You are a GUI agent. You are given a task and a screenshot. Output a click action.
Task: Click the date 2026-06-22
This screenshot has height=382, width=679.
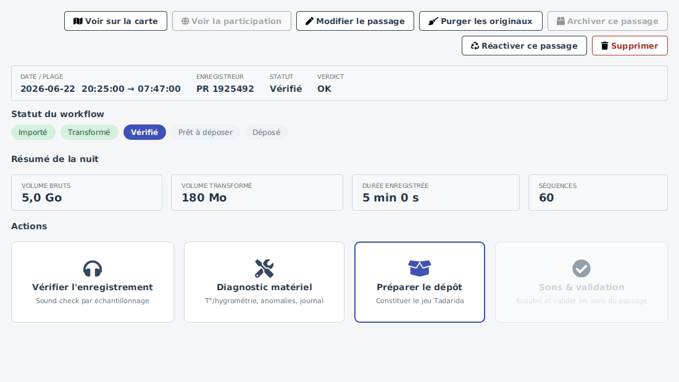click(48, 89)
